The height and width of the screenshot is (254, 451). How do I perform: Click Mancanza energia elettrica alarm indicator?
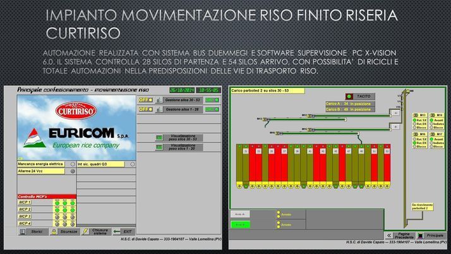(73, 164)
